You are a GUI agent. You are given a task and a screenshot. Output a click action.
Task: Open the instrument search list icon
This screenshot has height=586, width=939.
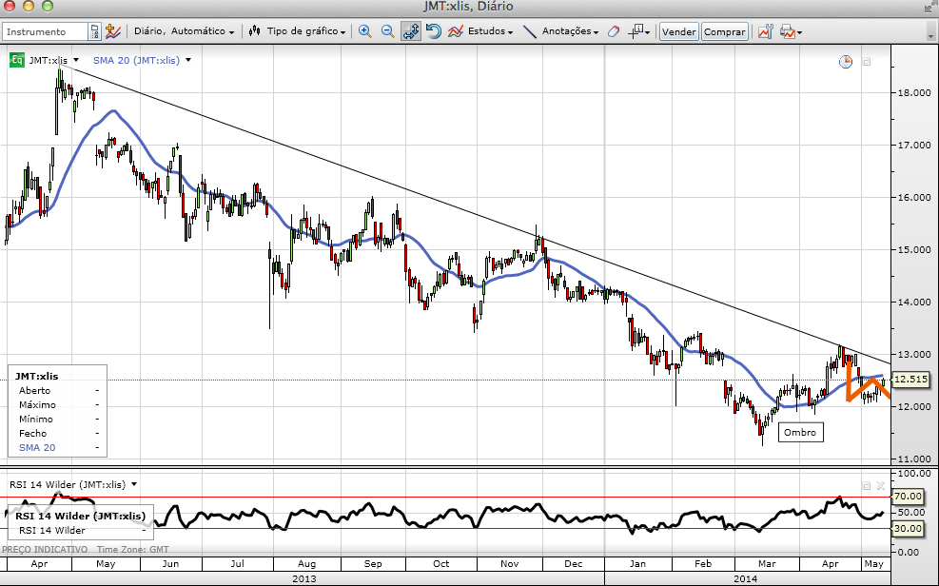click(x=94, y=31)
